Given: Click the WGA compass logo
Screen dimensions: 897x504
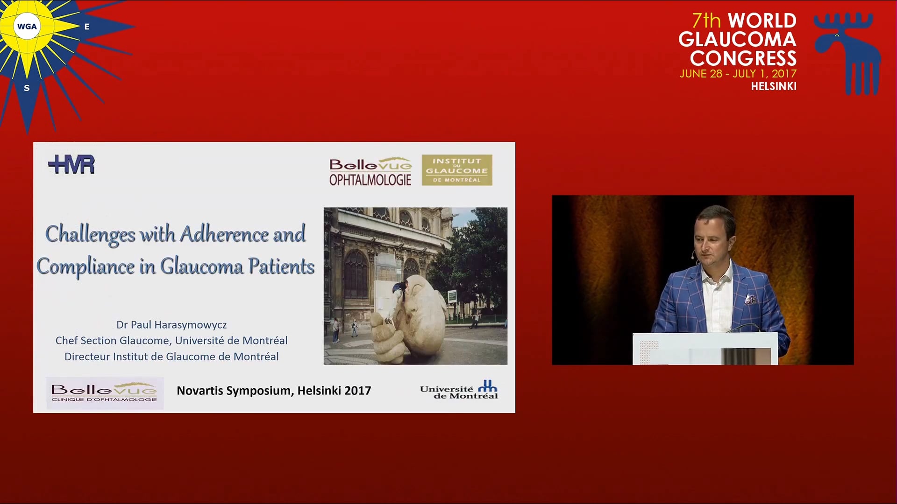Looking at the screenshot, I should tap(27, 27).
